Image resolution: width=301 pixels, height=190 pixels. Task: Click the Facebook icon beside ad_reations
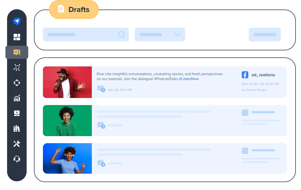click(x=245, y=75)
